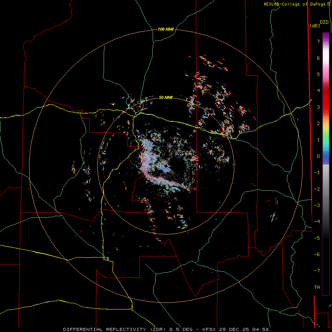The image size is (332, 332).
Task: Click the "TH" label below the scale values
Action: pos(317,287)
